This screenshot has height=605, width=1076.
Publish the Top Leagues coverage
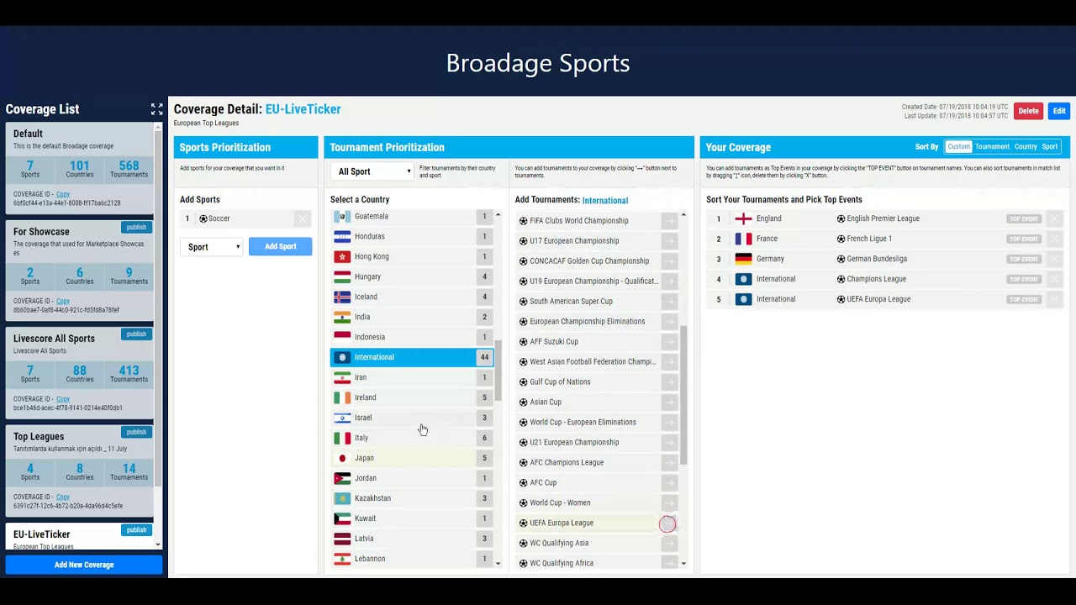pos(136,432)
